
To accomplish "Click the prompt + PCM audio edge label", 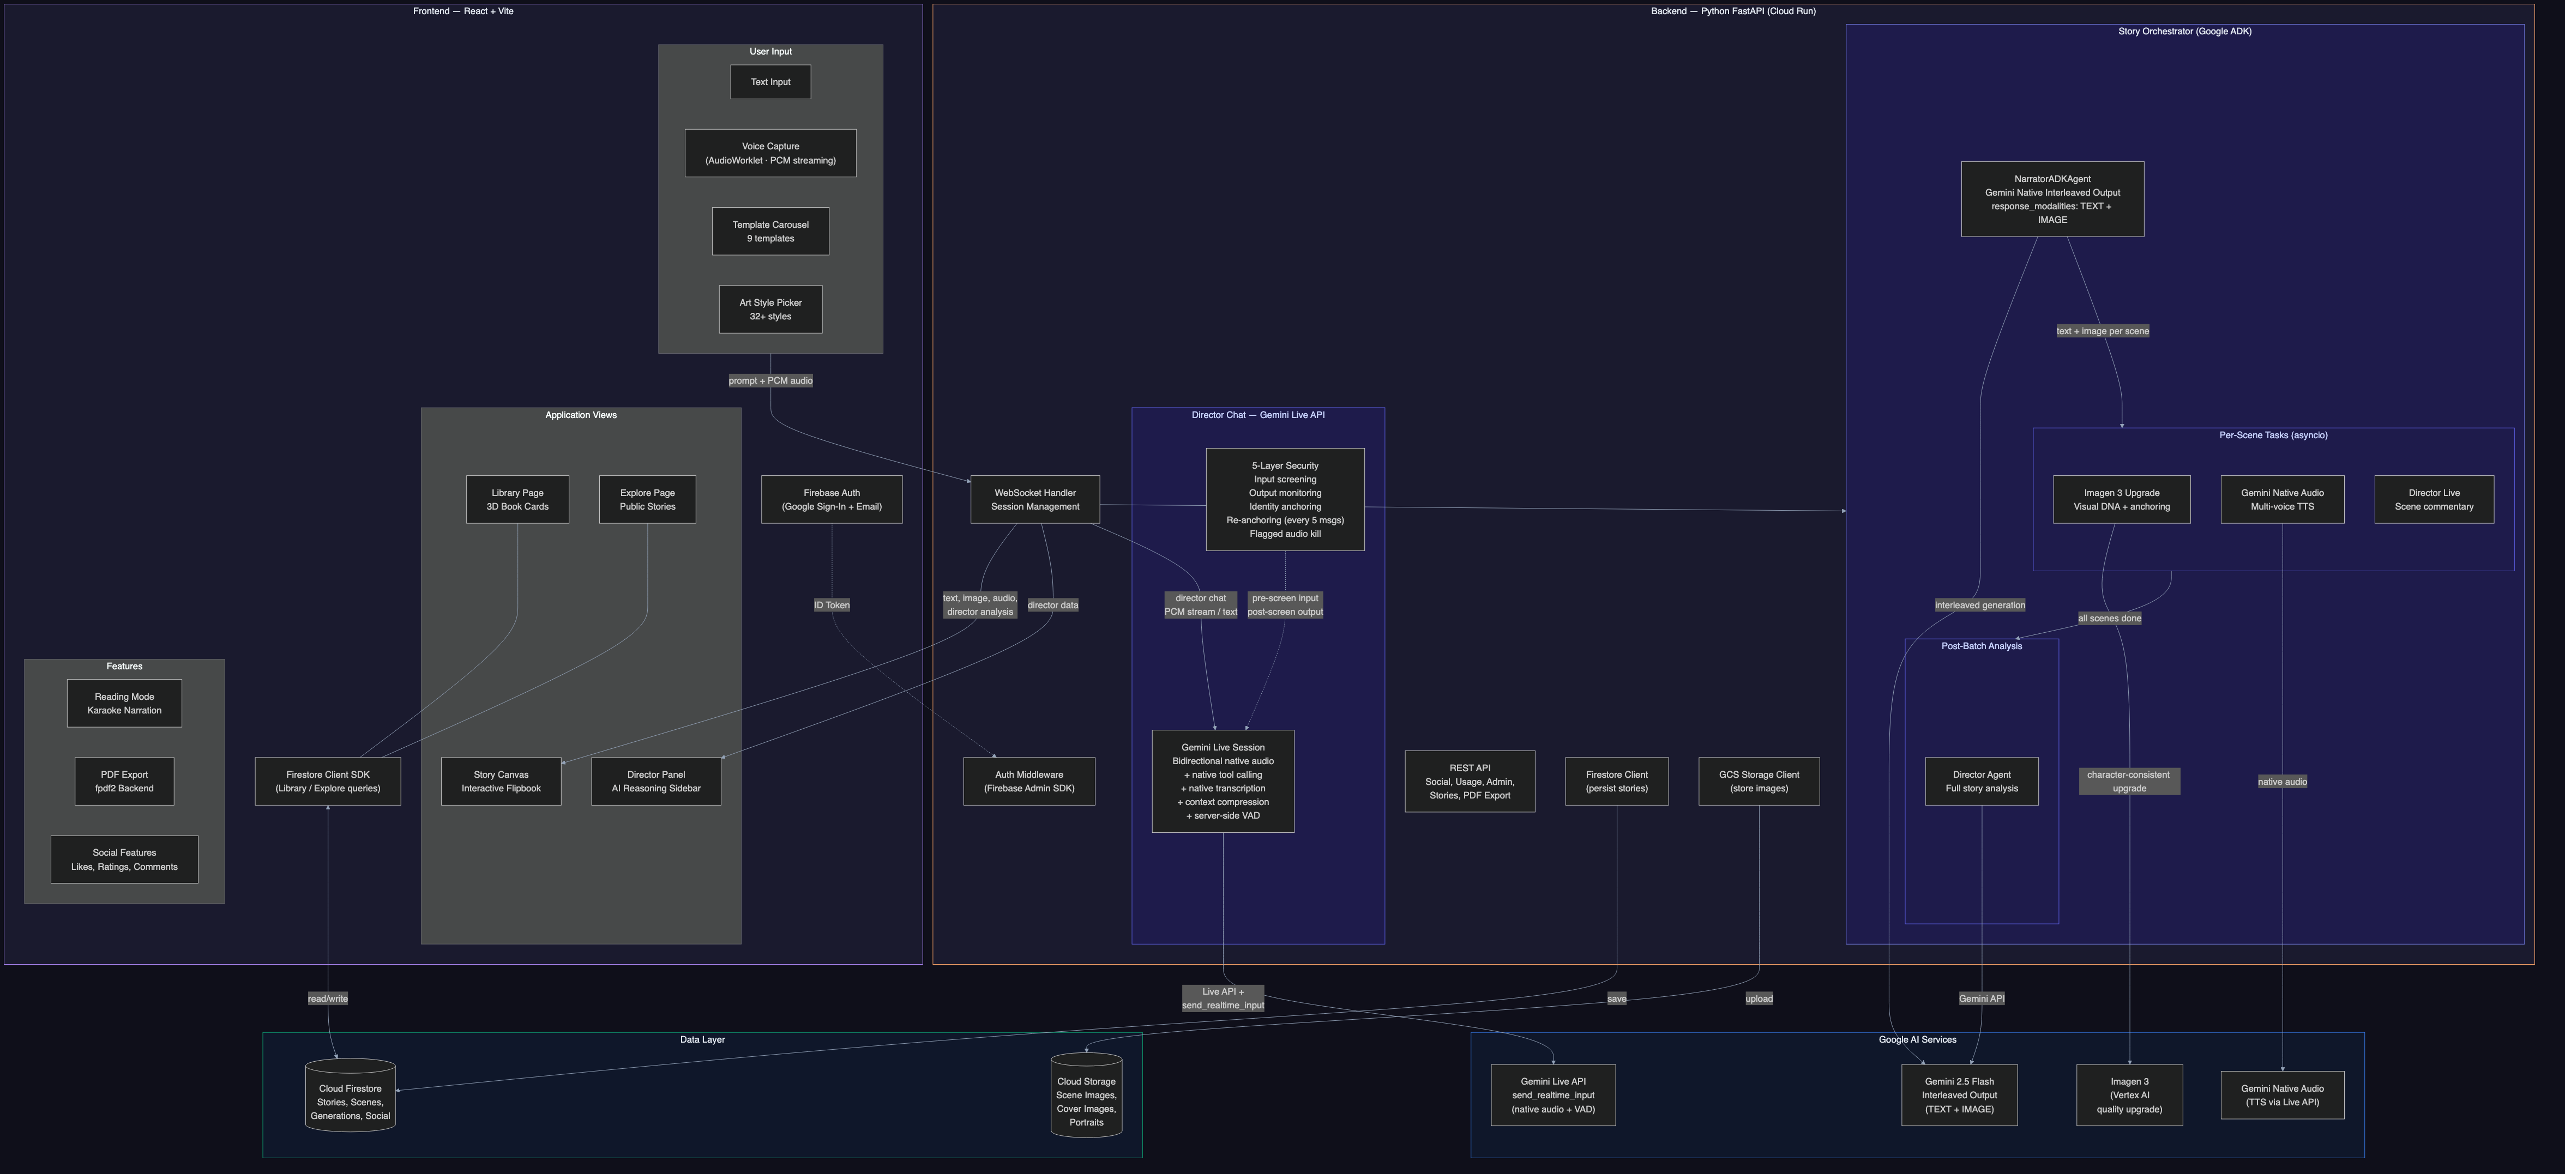I will (x=770, y=380).
